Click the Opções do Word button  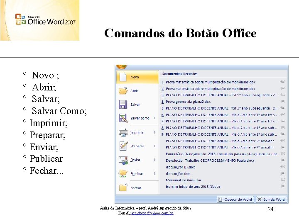(235, 200)
